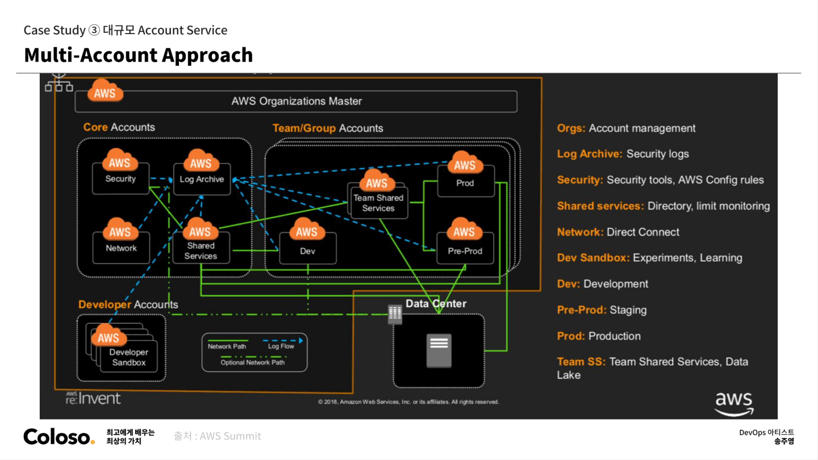Click the AWS cloud icon on Shared Services box
The height and width of the screenshot is (460, 818).
pyautogui.click(x=200, y=229)
